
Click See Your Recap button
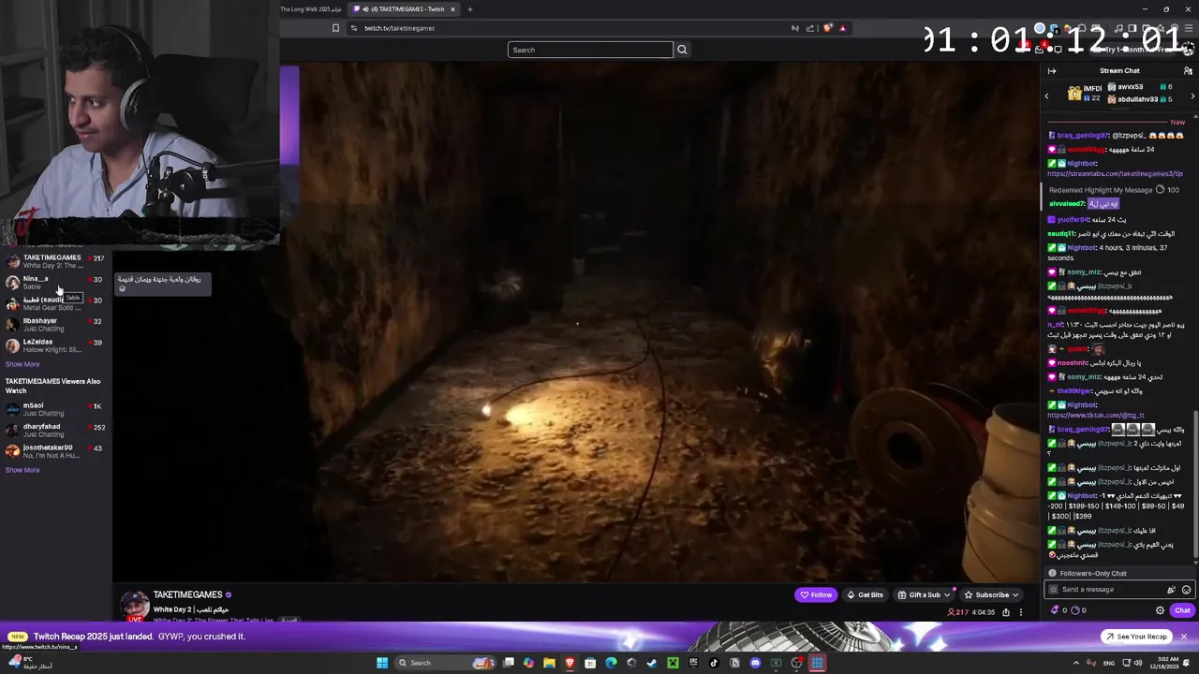[1135, 637]
